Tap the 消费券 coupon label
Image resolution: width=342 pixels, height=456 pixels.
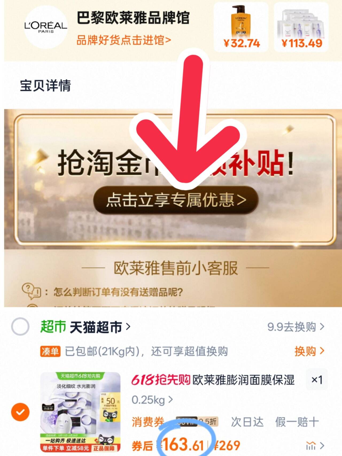pyautogui.click(x=148, y=422)
